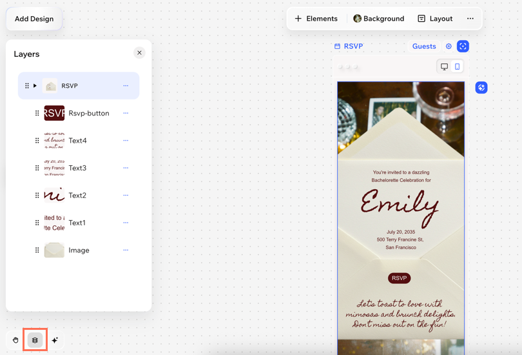Select the RSVP layer name
Screen dimensions: 522x355
click(x=69, y=86)
